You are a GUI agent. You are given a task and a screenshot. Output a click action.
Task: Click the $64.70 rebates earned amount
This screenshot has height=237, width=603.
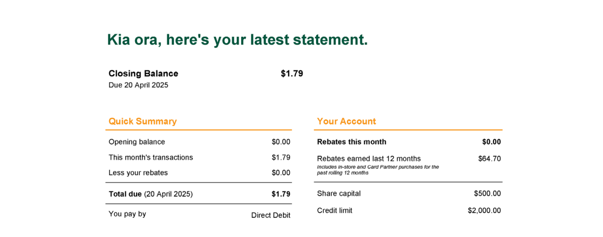pos(489,159)
